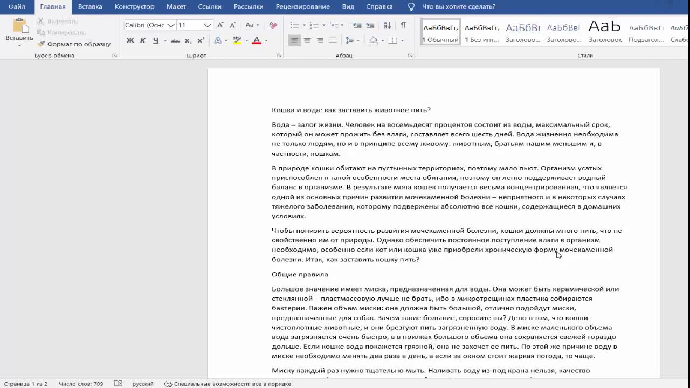Expand the highlight color dropdown arrow

(x=247, y=40)
